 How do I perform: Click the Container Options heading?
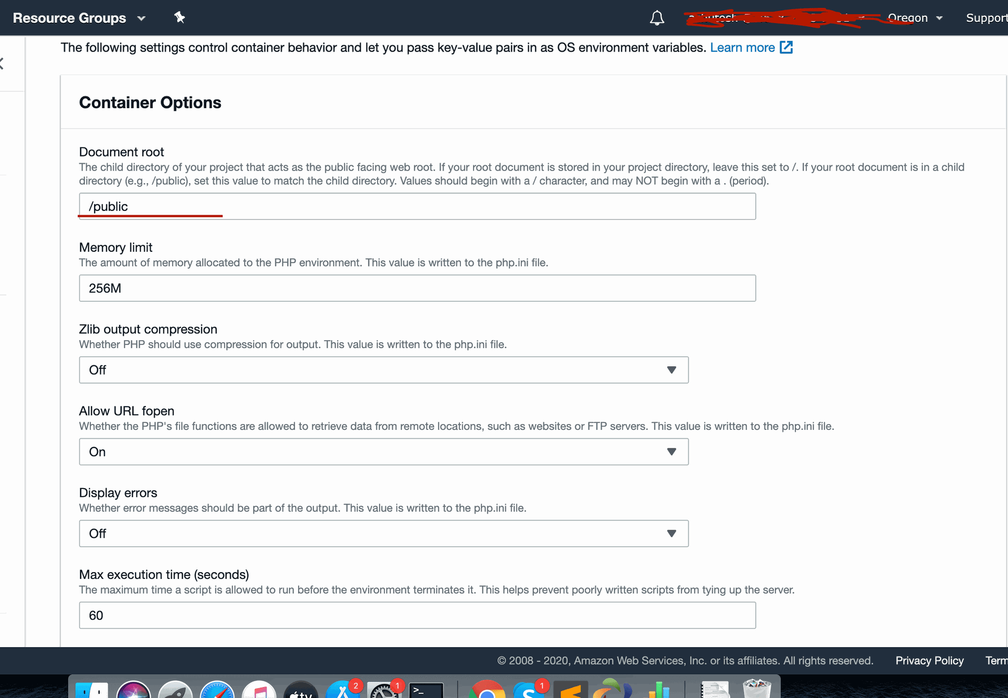pos(150,102)
